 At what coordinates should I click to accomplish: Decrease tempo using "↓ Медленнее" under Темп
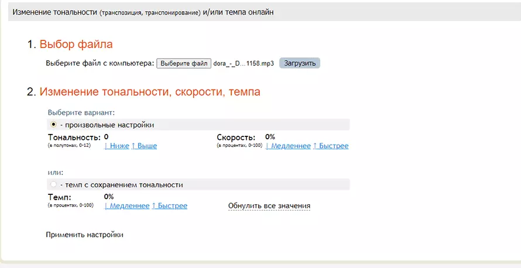tap(126, 206)
